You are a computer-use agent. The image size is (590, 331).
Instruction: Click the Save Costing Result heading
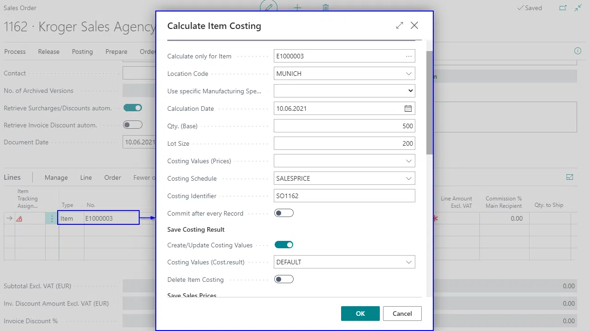196,229
